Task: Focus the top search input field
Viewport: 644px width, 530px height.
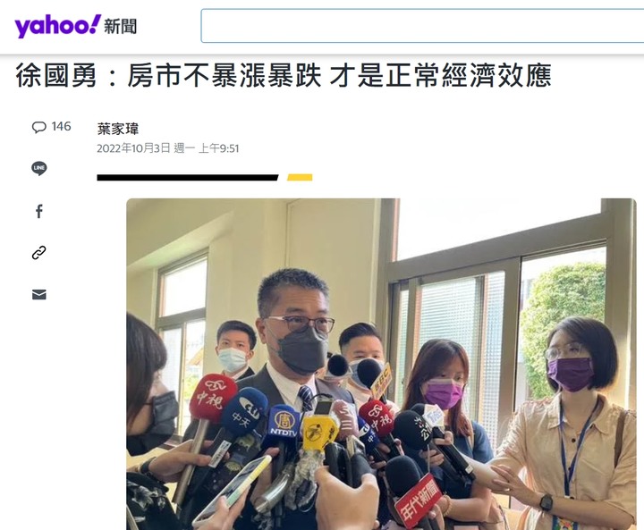Action: (422, 26)
